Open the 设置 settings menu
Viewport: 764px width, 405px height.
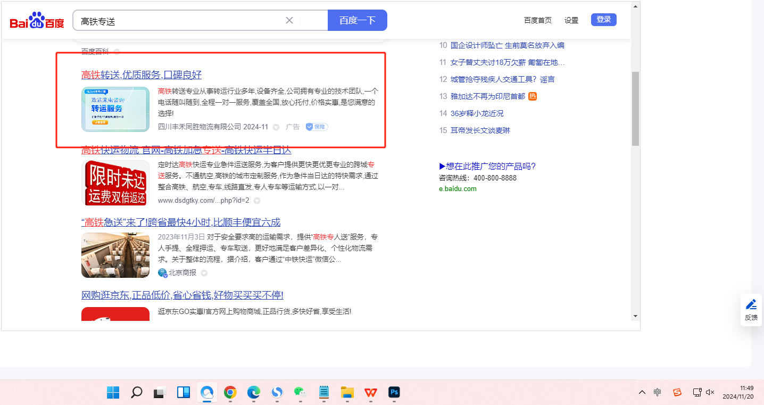(x=571, y=20)
